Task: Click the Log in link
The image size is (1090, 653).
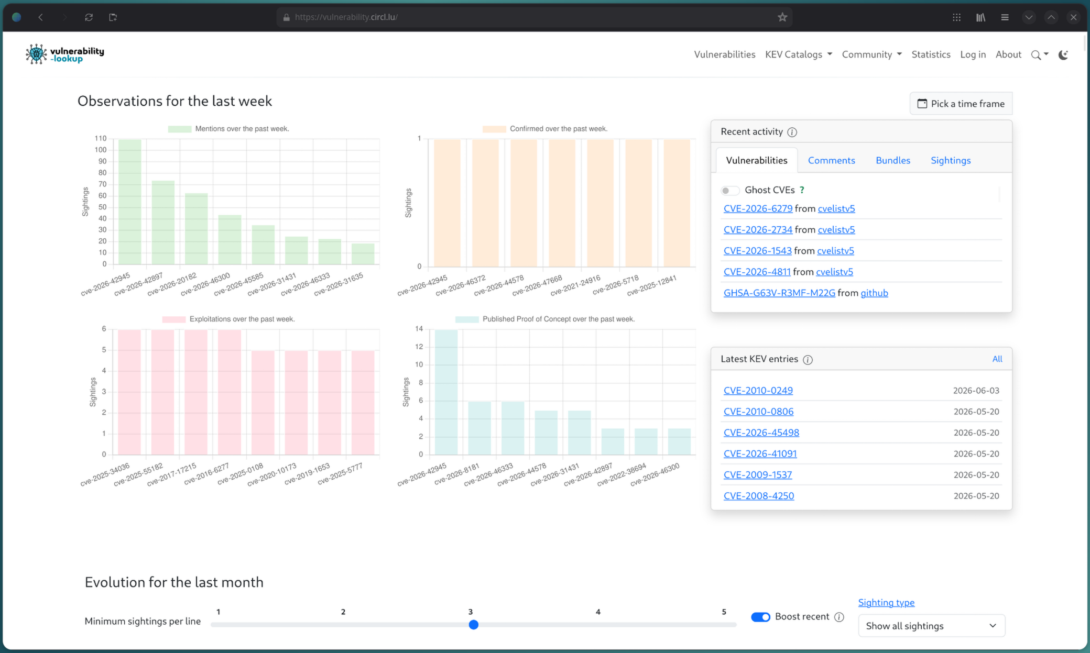Action: click(973, 54)
